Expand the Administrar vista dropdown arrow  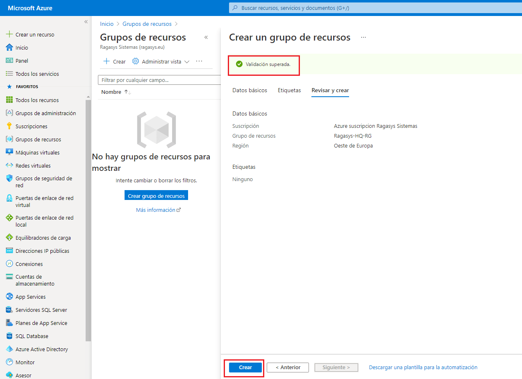click(x=187, y=62)
